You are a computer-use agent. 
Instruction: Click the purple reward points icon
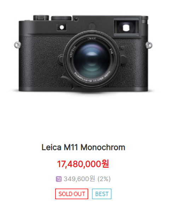(58, 179)
